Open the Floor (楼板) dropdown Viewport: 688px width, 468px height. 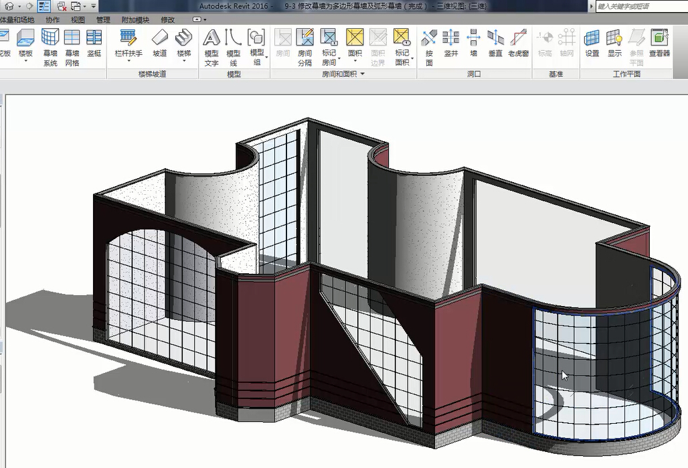click(x=25, y=61)
